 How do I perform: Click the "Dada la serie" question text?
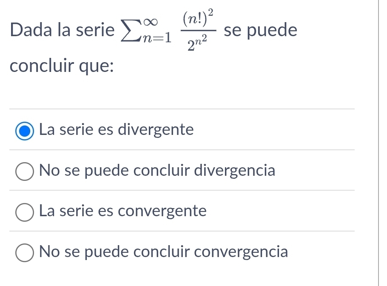click(x=62, y=31)
